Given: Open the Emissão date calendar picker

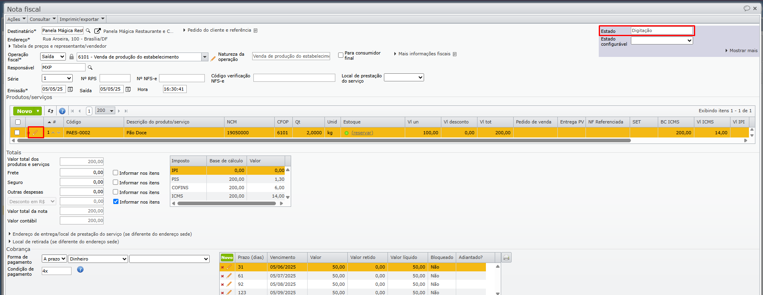Looking at the screenshot, I should click(70, 89).
